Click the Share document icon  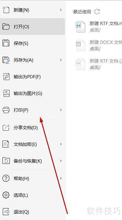coord(6,127)
